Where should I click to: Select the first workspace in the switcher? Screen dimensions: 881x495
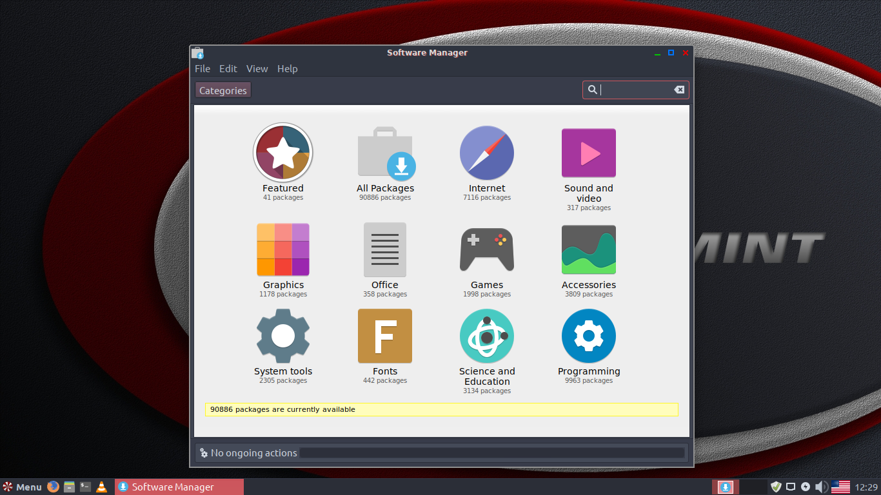(x=726, y=487)
